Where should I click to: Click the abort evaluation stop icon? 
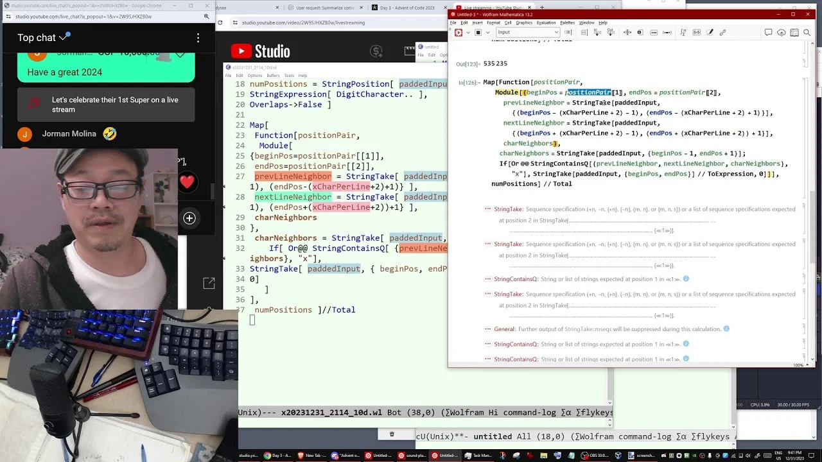coord(478,32)
